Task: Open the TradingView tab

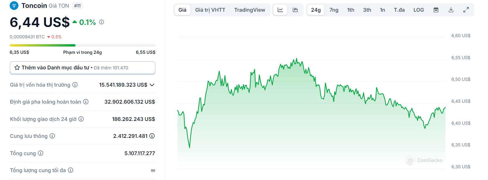Action: click(x=249, y=10)
